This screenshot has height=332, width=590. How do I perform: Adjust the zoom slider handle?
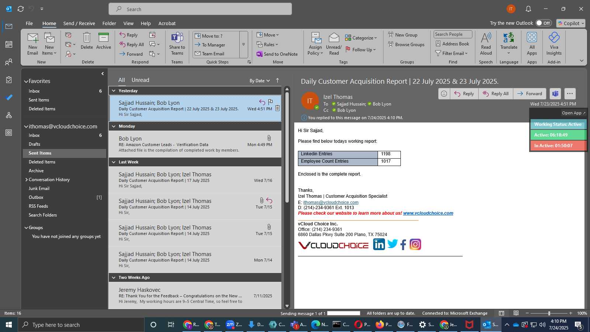coord(549,313)
